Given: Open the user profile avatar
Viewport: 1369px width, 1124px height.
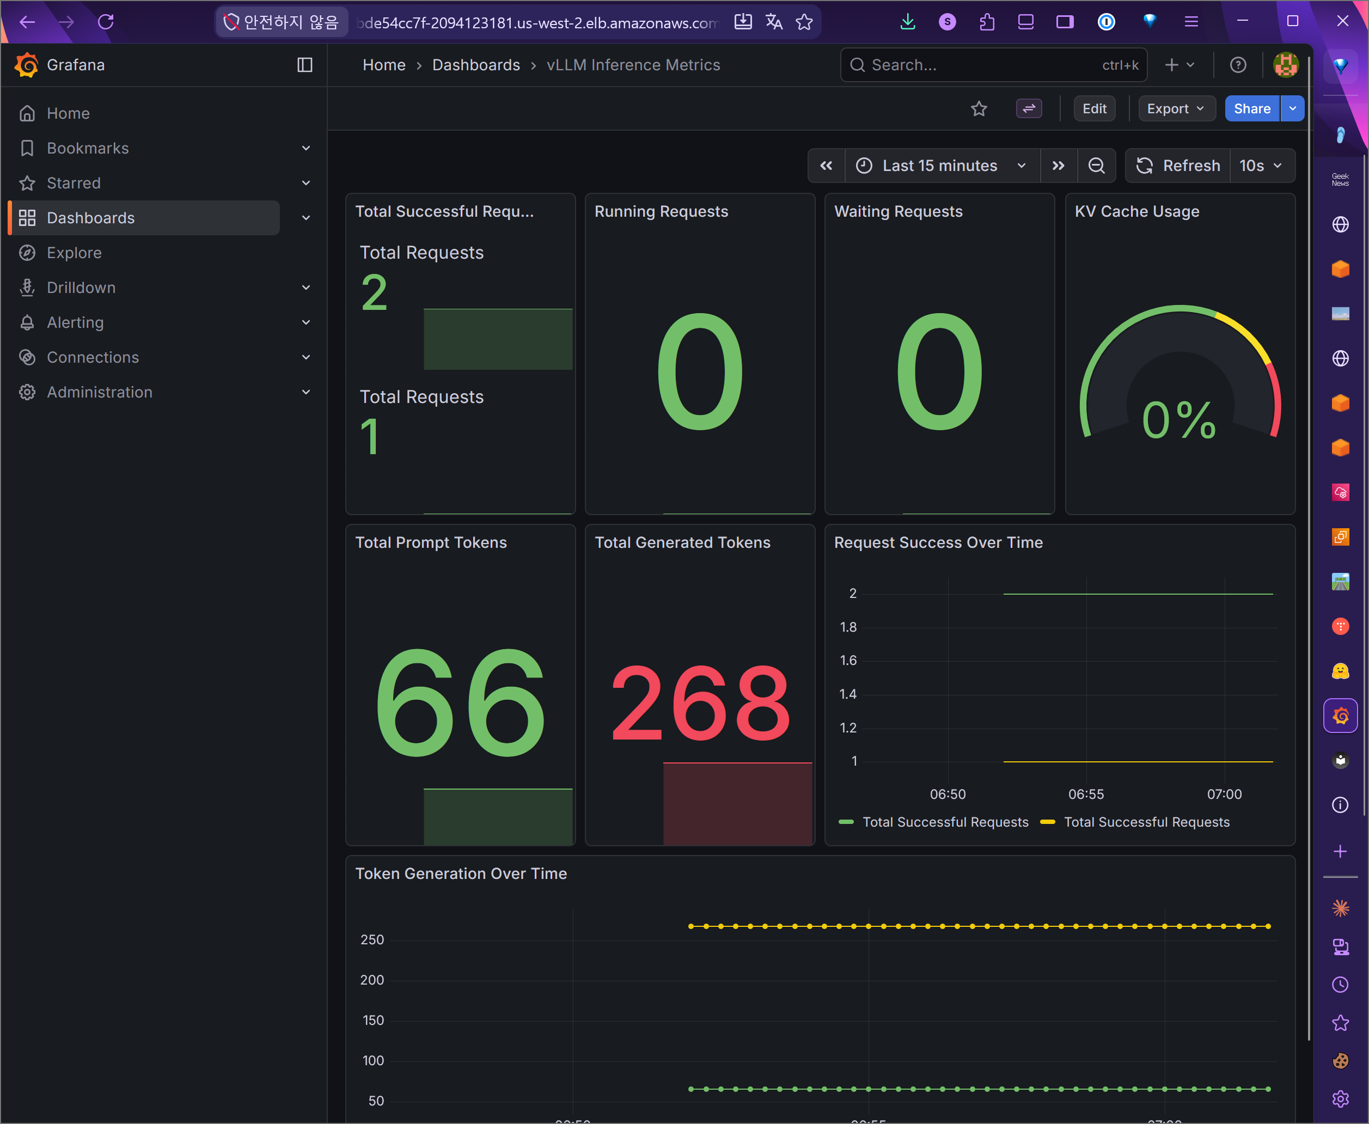Looking at the screenshot, I should (1286, 65).
